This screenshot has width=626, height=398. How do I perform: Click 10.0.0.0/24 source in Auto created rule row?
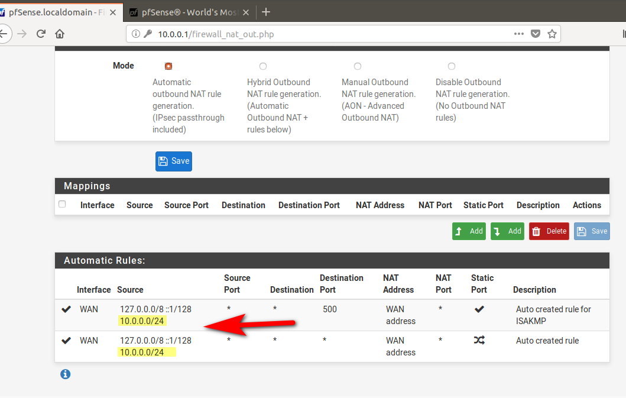[x=142, y=352]
